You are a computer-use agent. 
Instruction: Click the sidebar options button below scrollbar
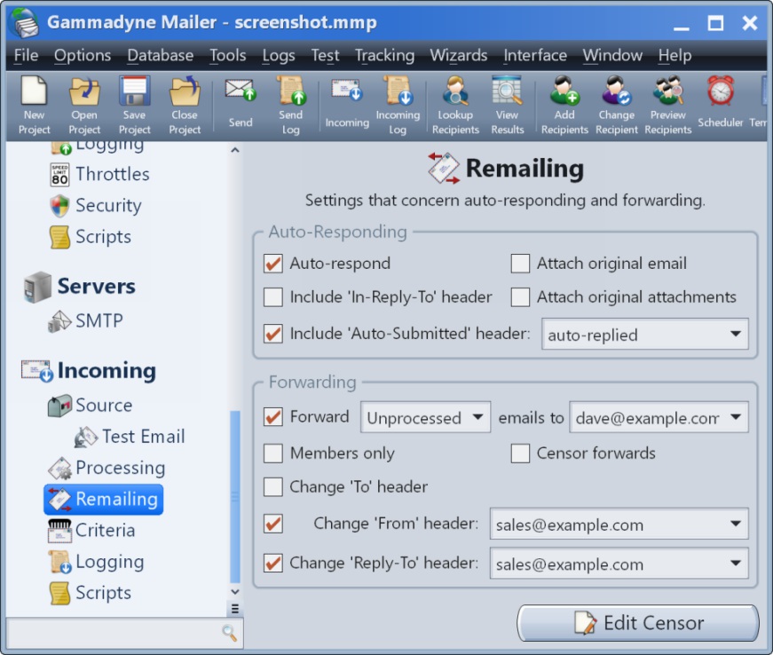pyautogui.click(x=235, y=609)
